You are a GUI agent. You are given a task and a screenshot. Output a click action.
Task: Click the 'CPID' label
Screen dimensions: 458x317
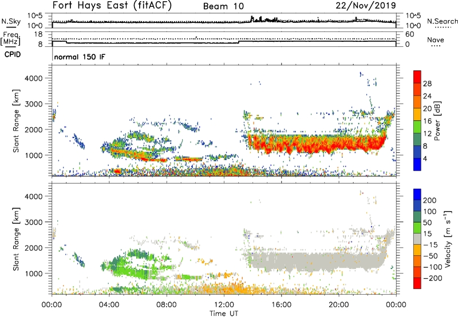(13, 54)
